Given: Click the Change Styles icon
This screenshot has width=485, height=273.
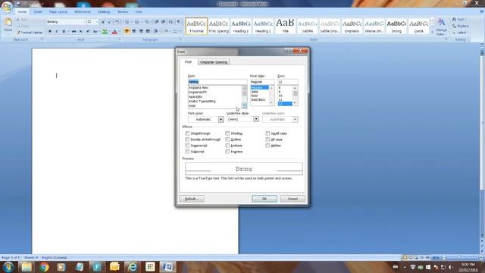Looking at the screenshot, I should (x=441, y=27).
